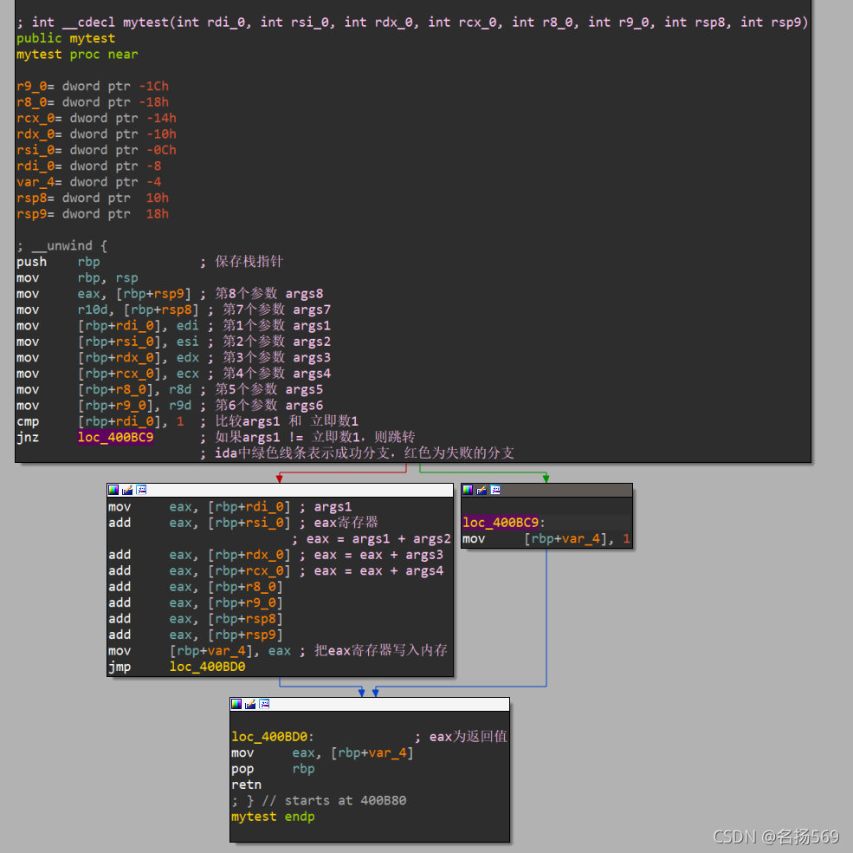Image resolution: width=853 pixels, height=853 pixels.
Task: Click the 'add eax, [rbp+r8_0]' instruction
Action: (196, 587)
